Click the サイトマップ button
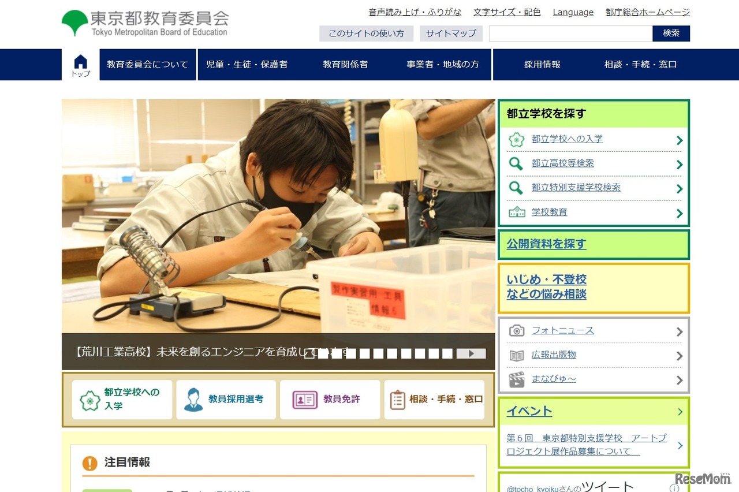 click(x=451, y=33)
